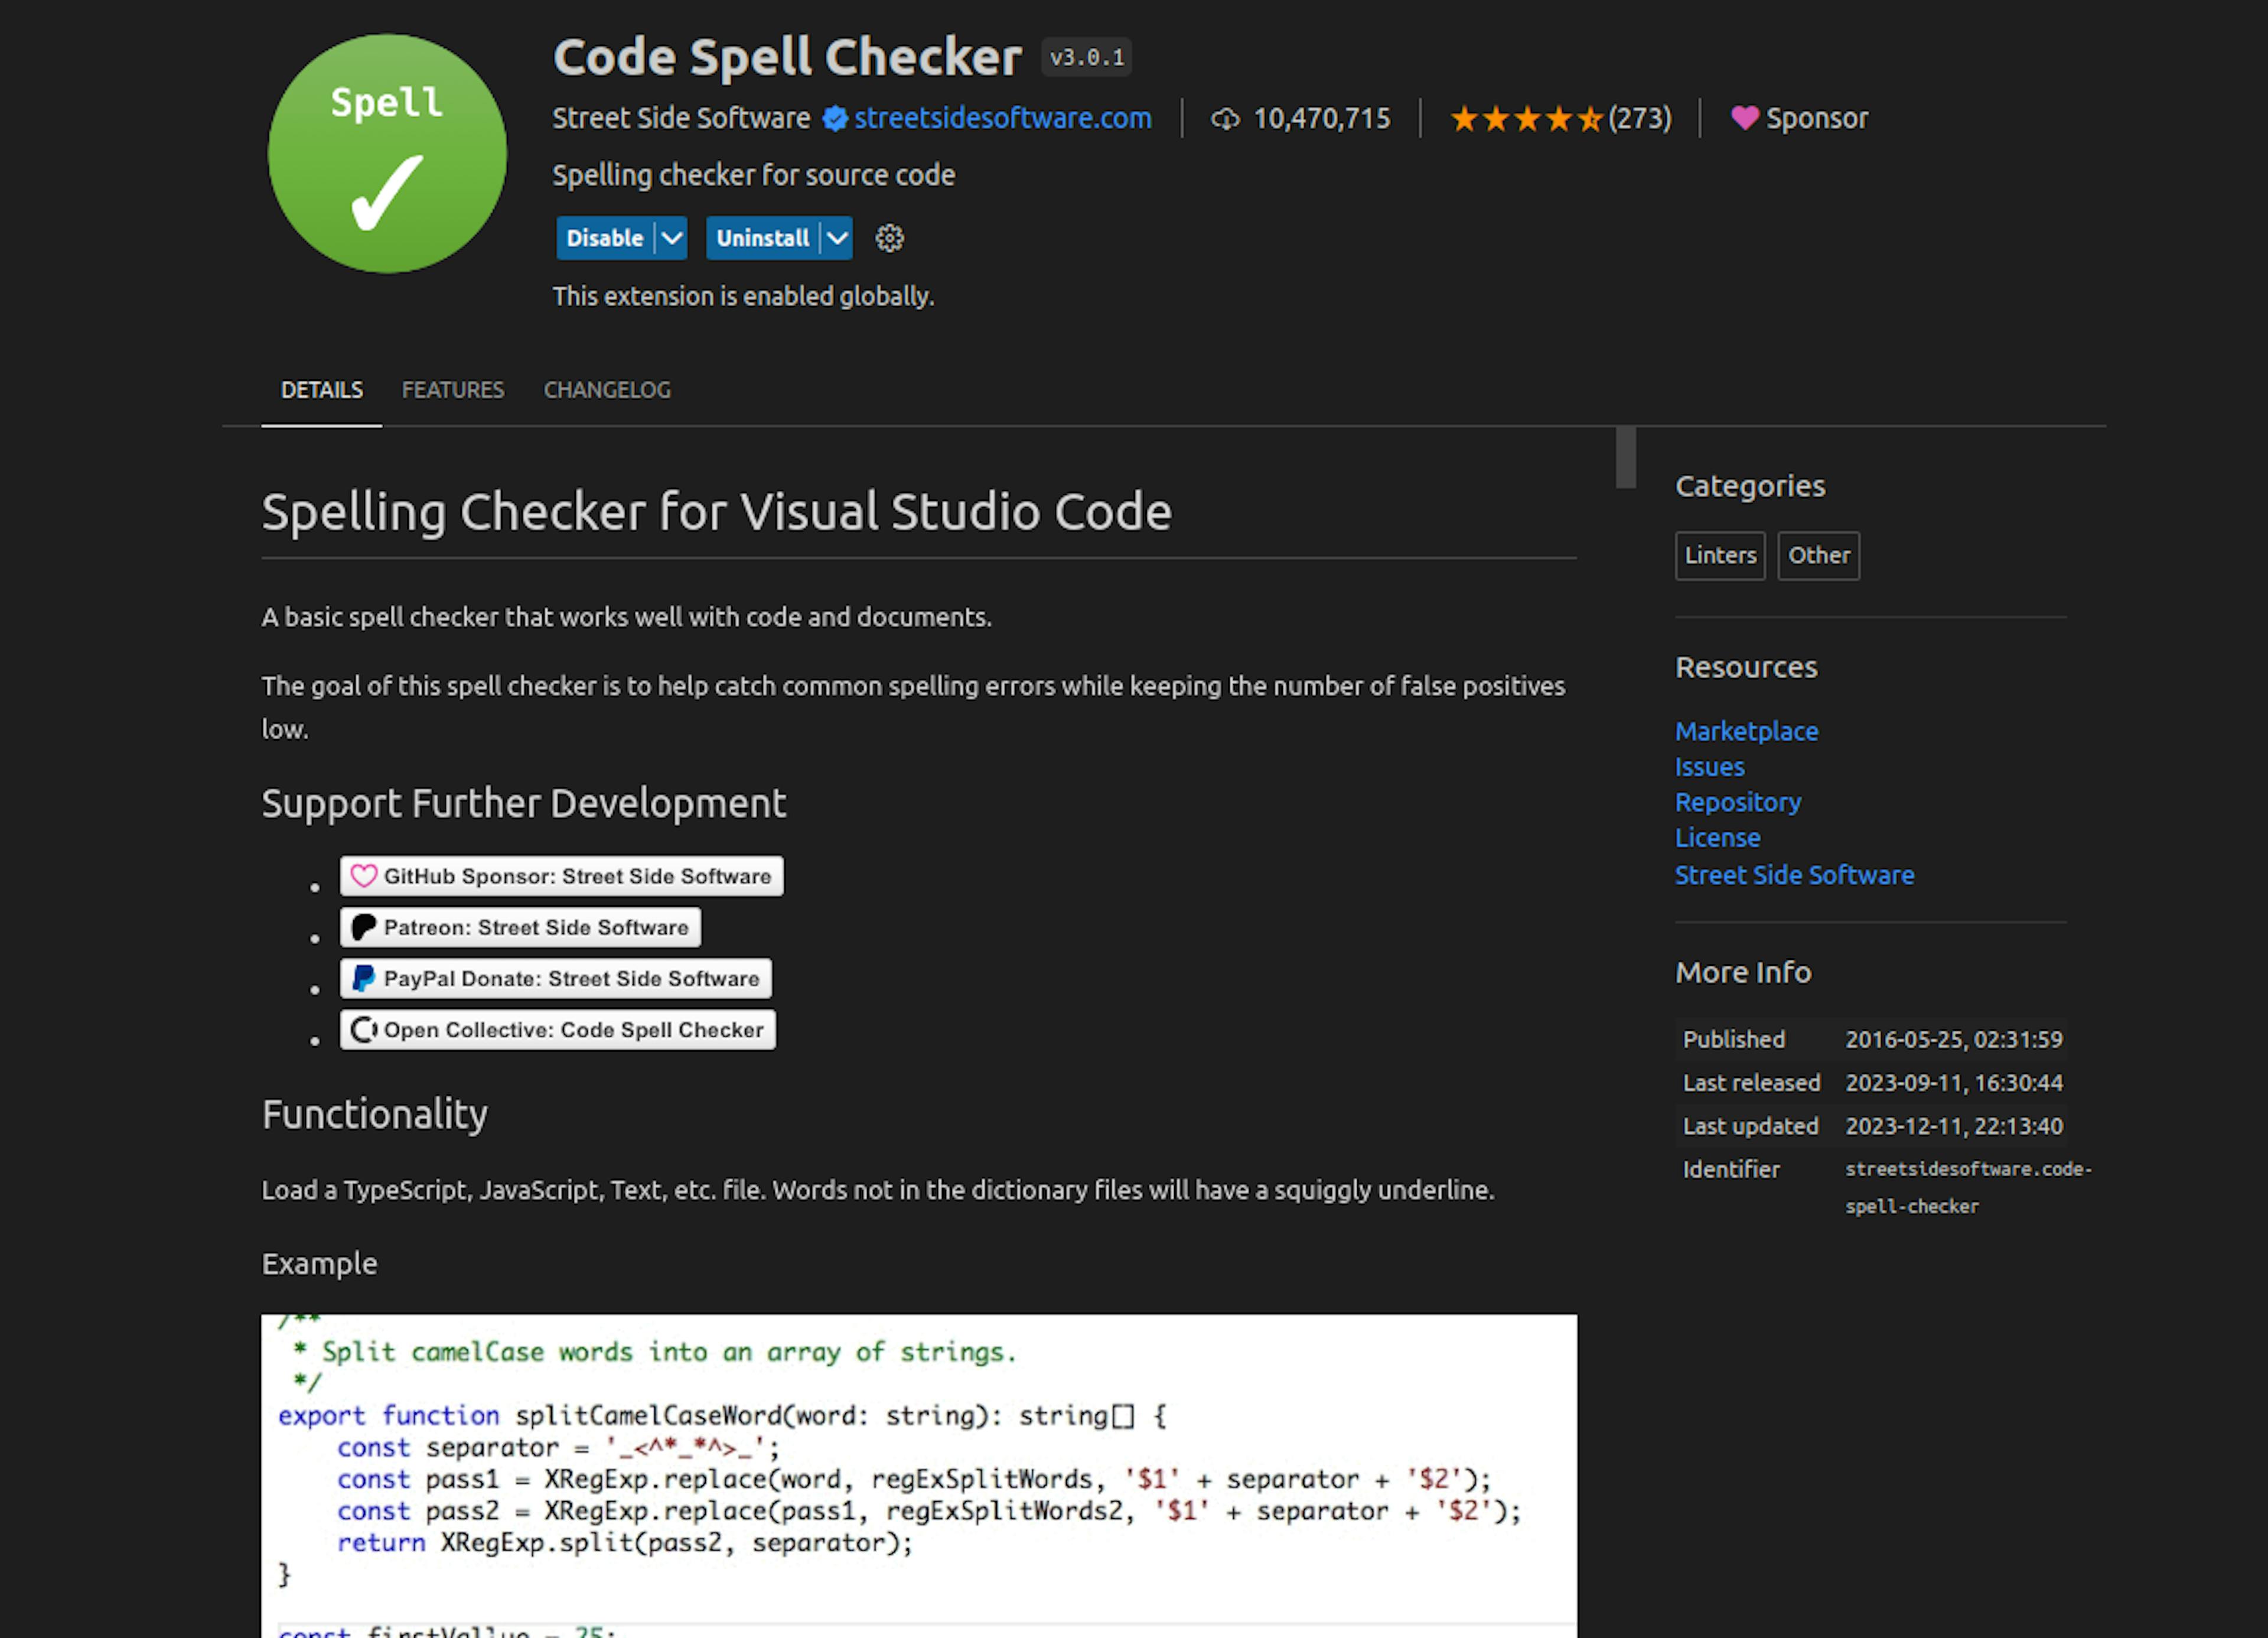Click the PayPal logo icon in badge
The width and height of the screenshot is (2268, 1638).
coord(364,978)
